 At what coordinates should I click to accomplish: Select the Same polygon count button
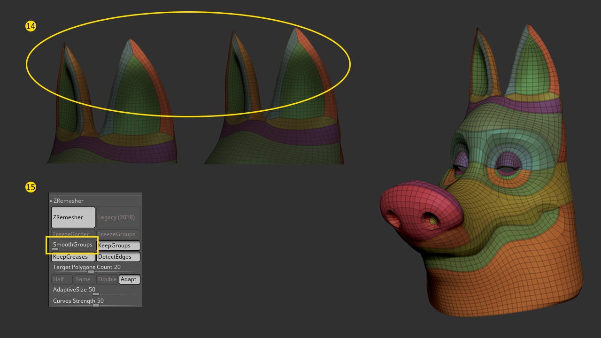84,279
